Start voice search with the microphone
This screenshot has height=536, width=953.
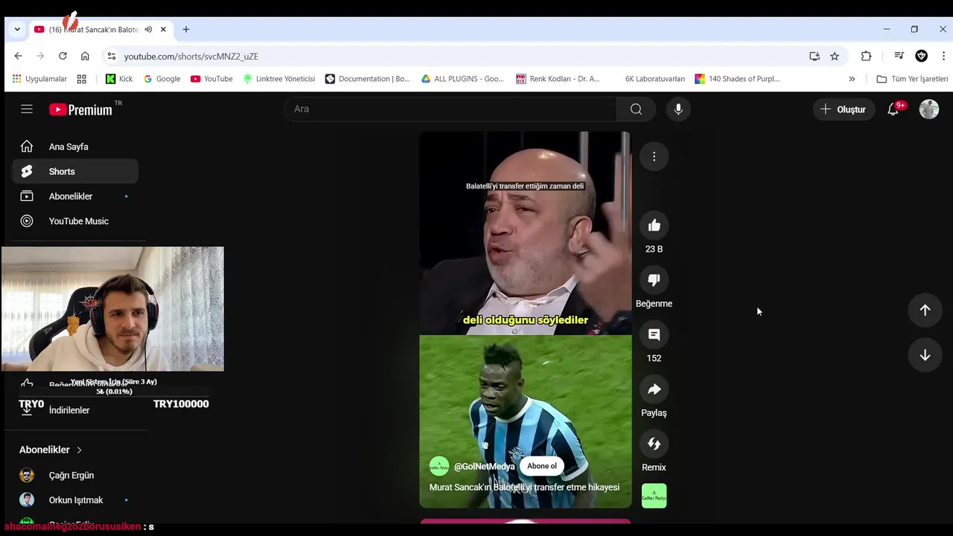click(x=678, y=109)
